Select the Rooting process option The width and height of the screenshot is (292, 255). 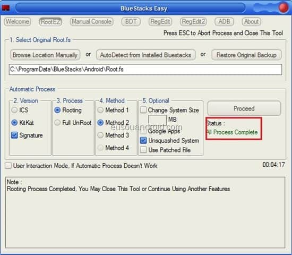click(57, 110)
